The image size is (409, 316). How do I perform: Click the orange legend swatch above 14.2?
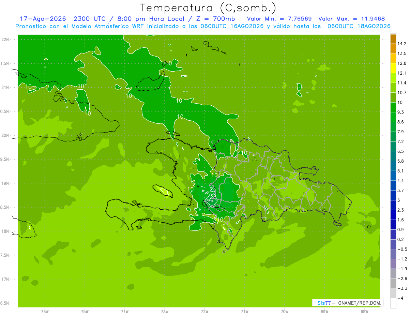[393, 39]
